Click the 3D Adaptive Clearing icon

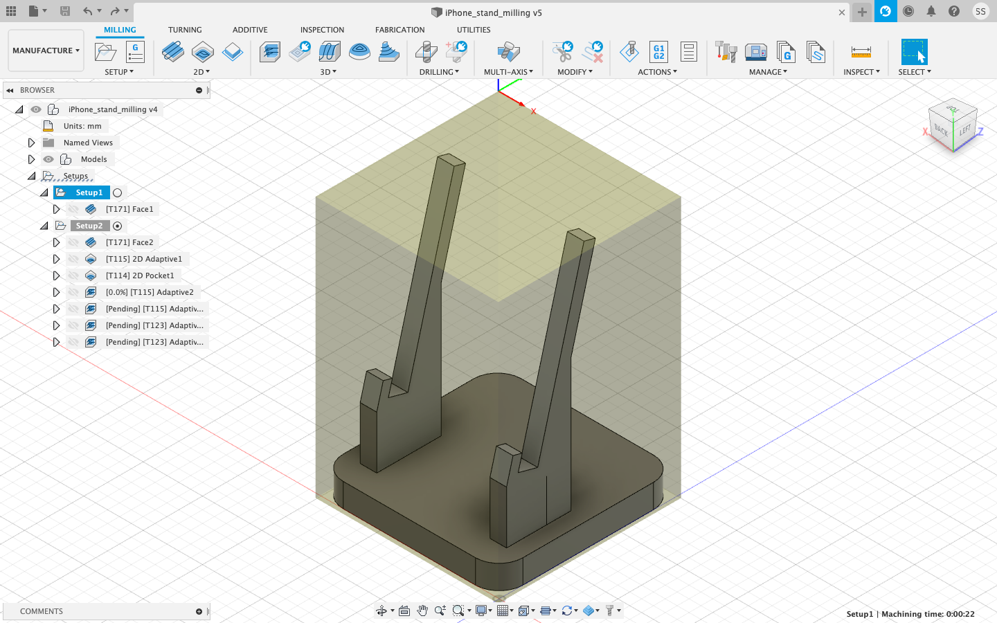[270, 52]
